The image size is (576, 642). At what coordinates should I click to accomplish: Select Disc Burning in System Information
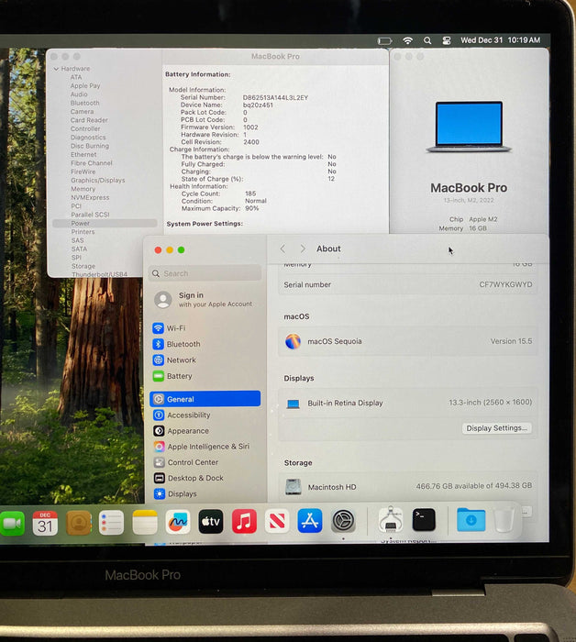[90, 146]
